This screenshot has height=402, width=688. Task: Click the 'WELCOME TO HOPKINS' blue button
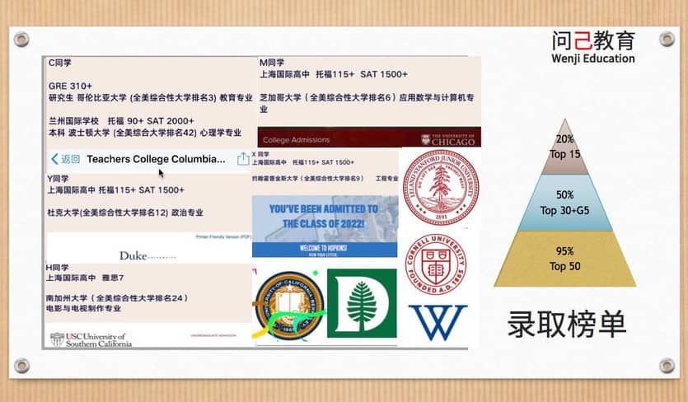pyautogui.click(x=325, y=250)
